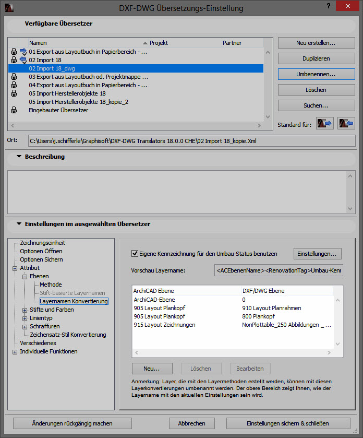Select row with 910 Layout Planrahmen
Screen dimensions: 363x438
point(233,308)
